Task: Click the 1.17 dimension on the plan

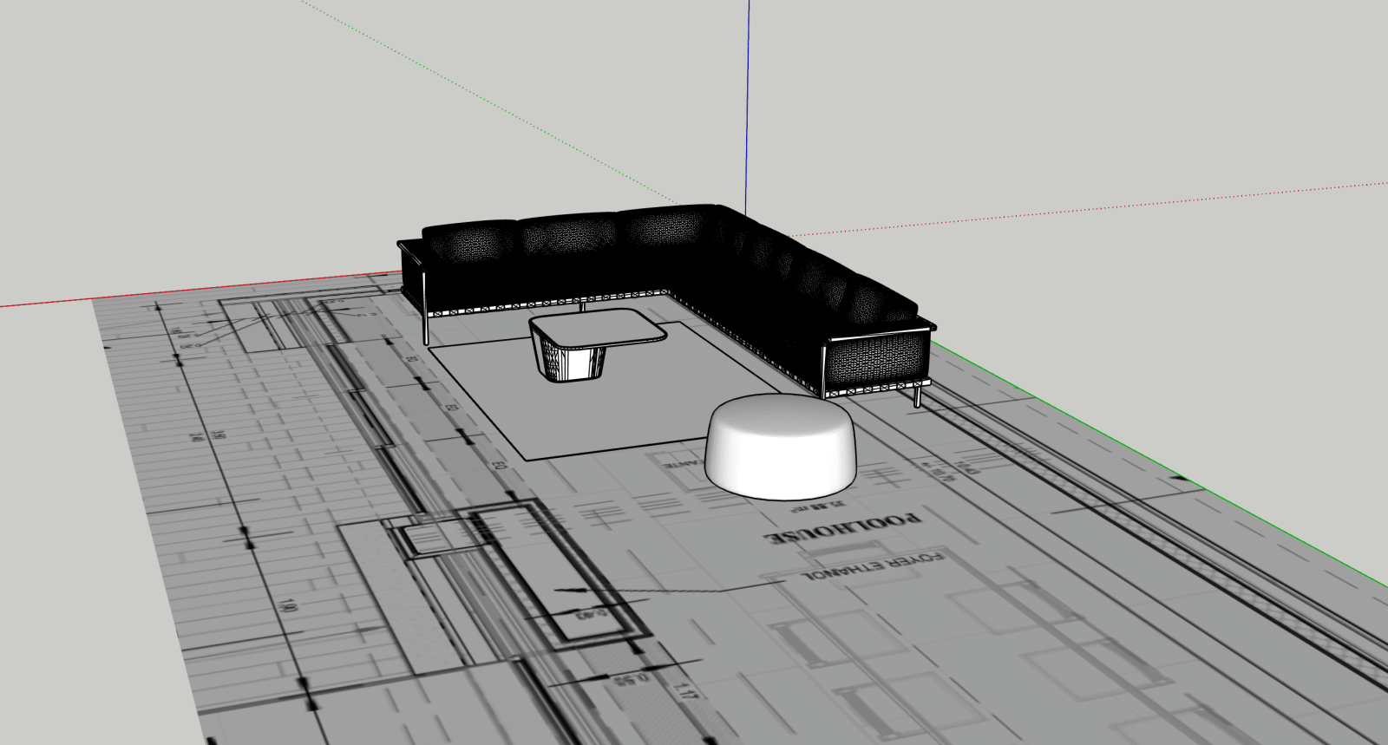Action: tap(685, 691)
